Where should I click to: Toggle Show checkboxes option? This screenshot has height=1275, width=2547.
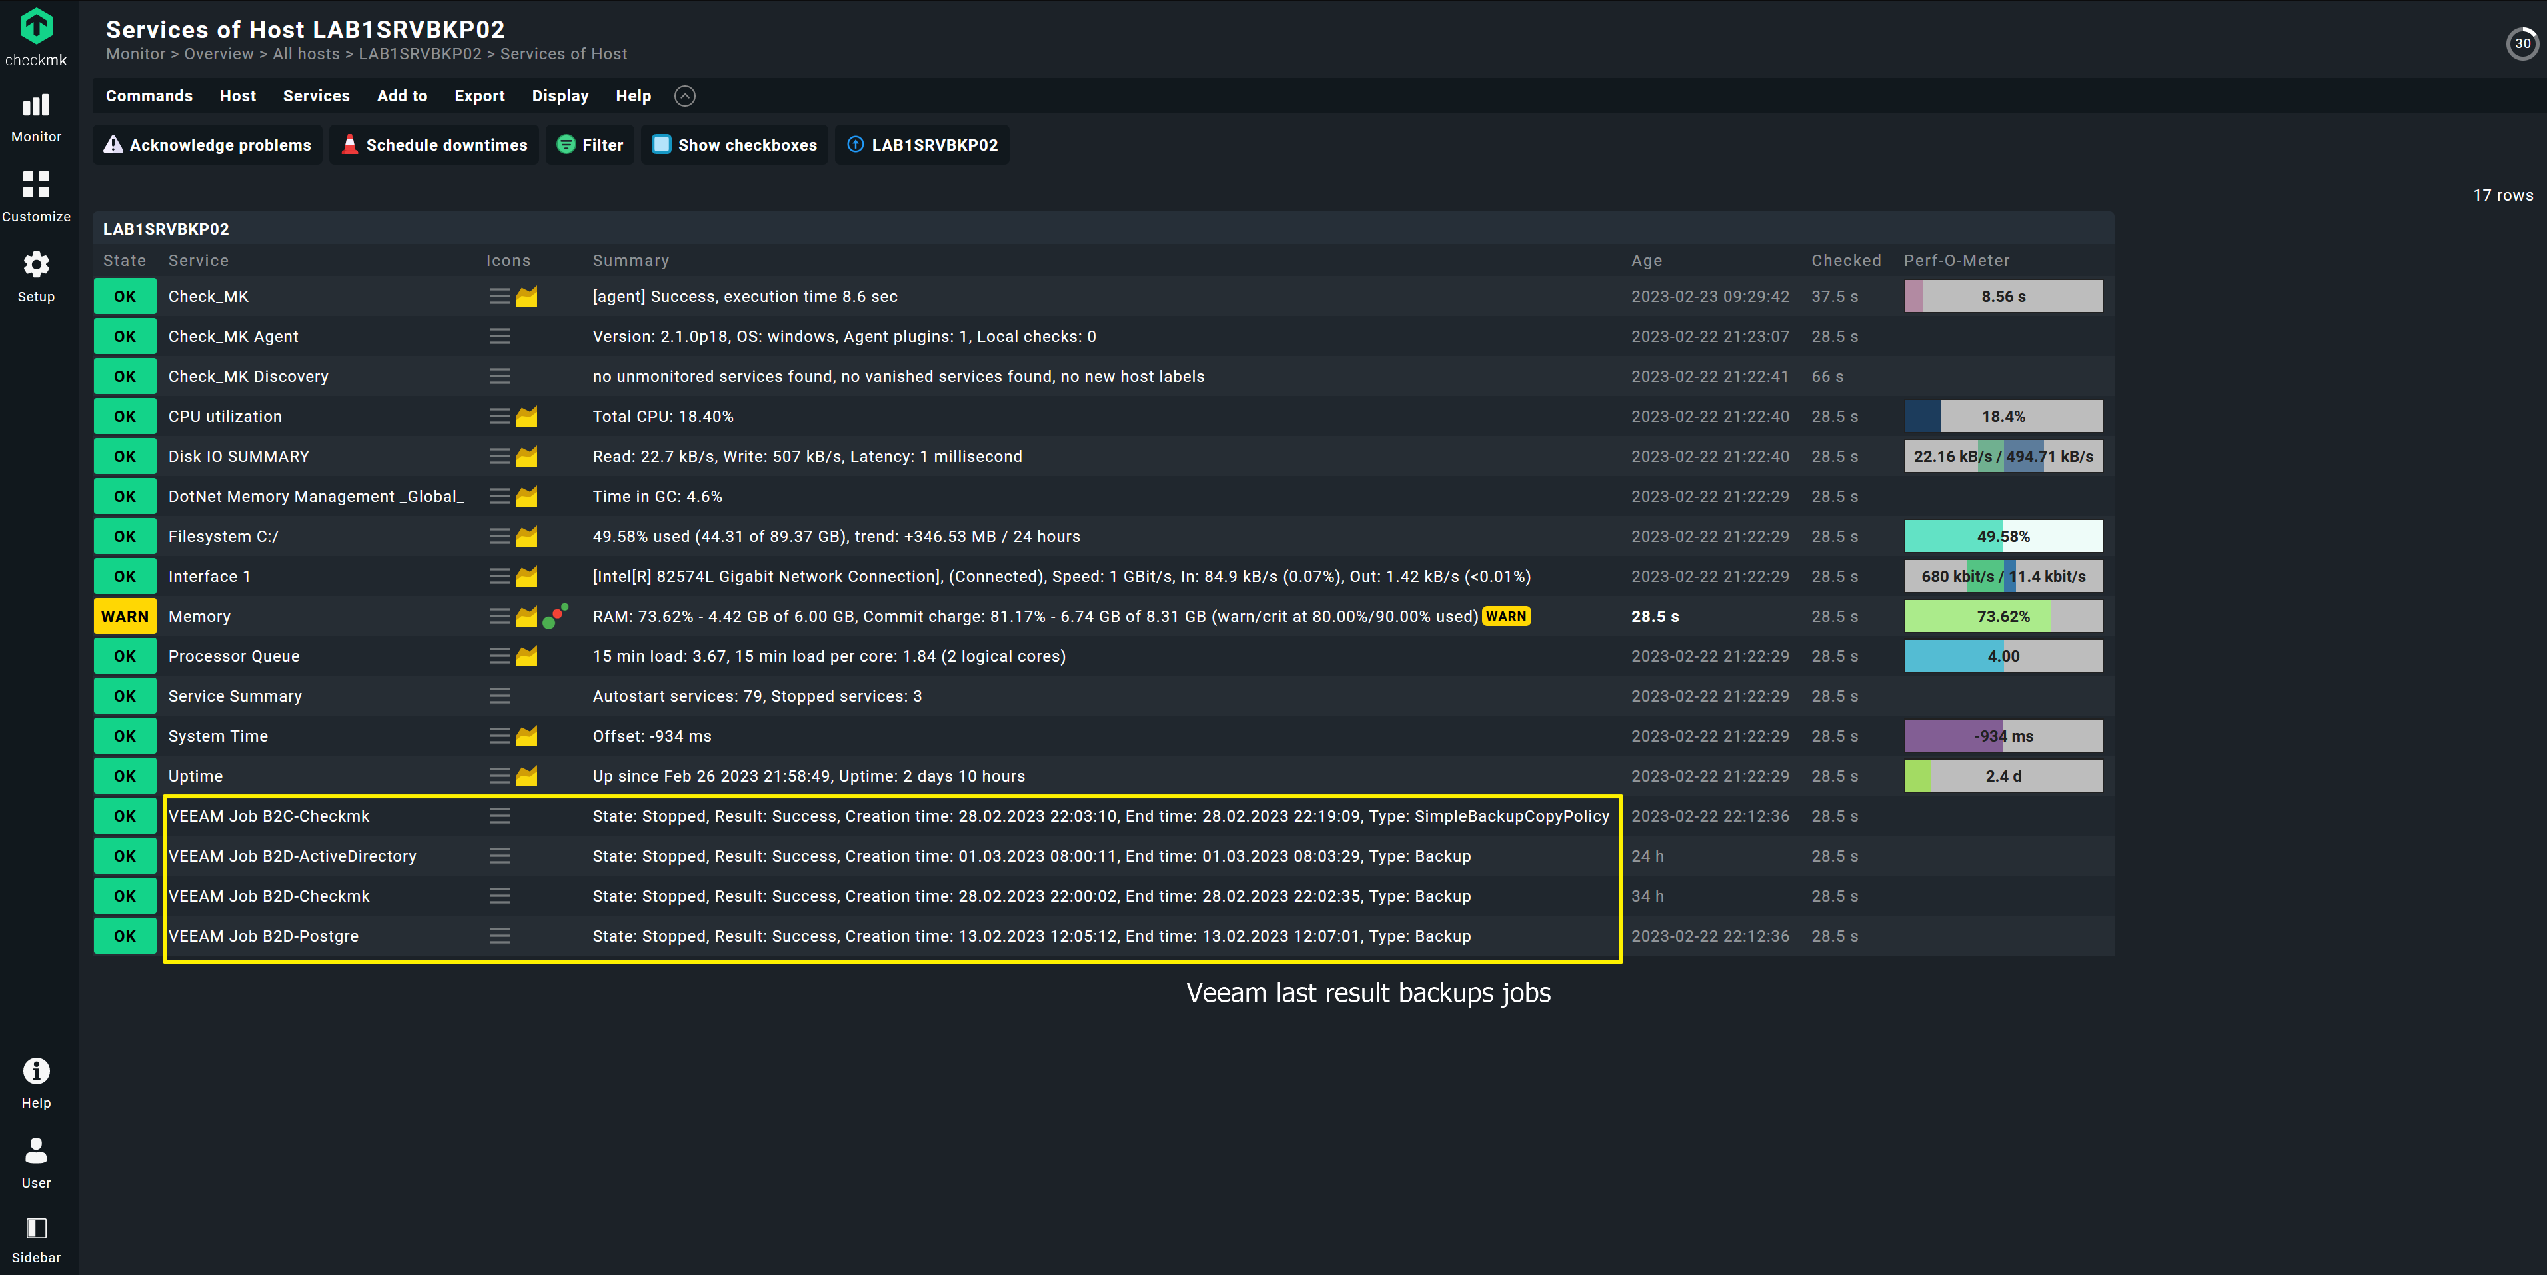click(734, 145)
